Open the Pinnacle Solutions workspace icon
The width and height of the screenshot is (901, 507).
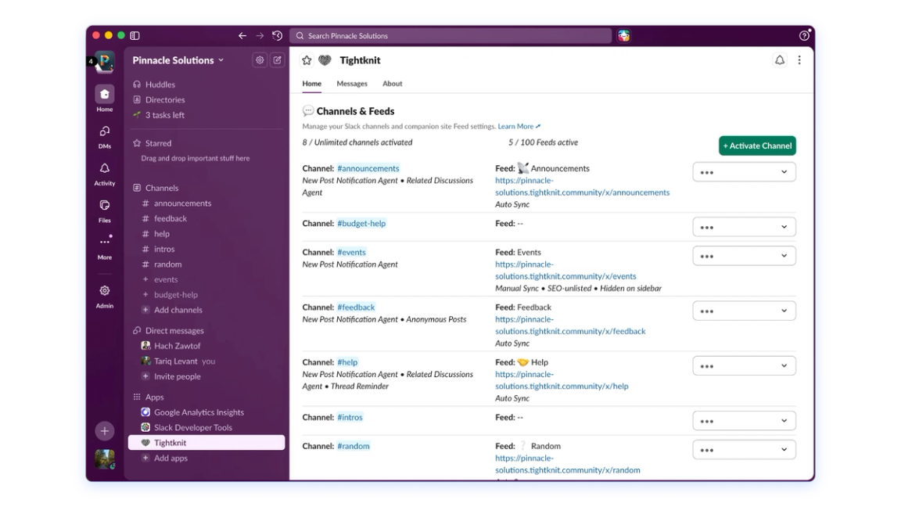coord(105,61)
